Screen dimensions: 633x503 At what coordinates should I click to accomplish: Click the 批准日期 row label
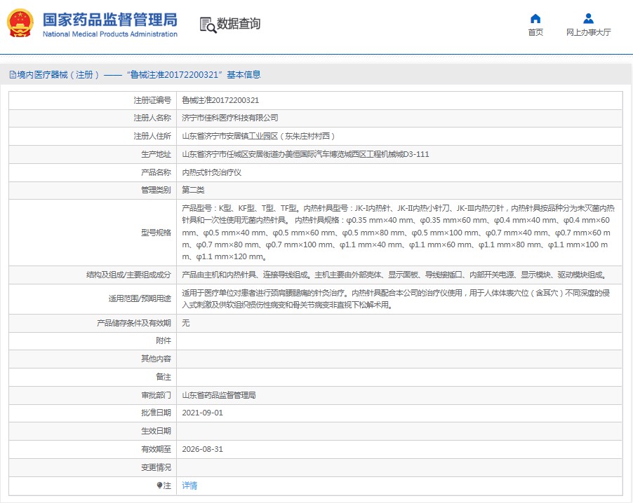[x=156, y=413]
